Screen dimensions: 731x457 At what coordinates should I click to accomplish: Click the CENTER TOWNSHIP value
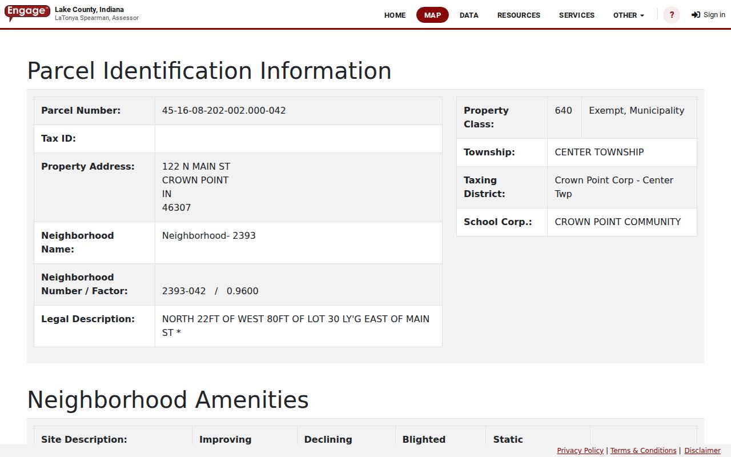pos(599,153)
